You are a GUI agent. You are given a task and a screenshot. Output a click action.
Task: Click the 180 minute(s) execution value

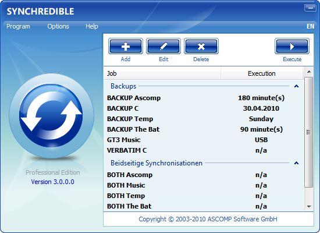(261, 98)
